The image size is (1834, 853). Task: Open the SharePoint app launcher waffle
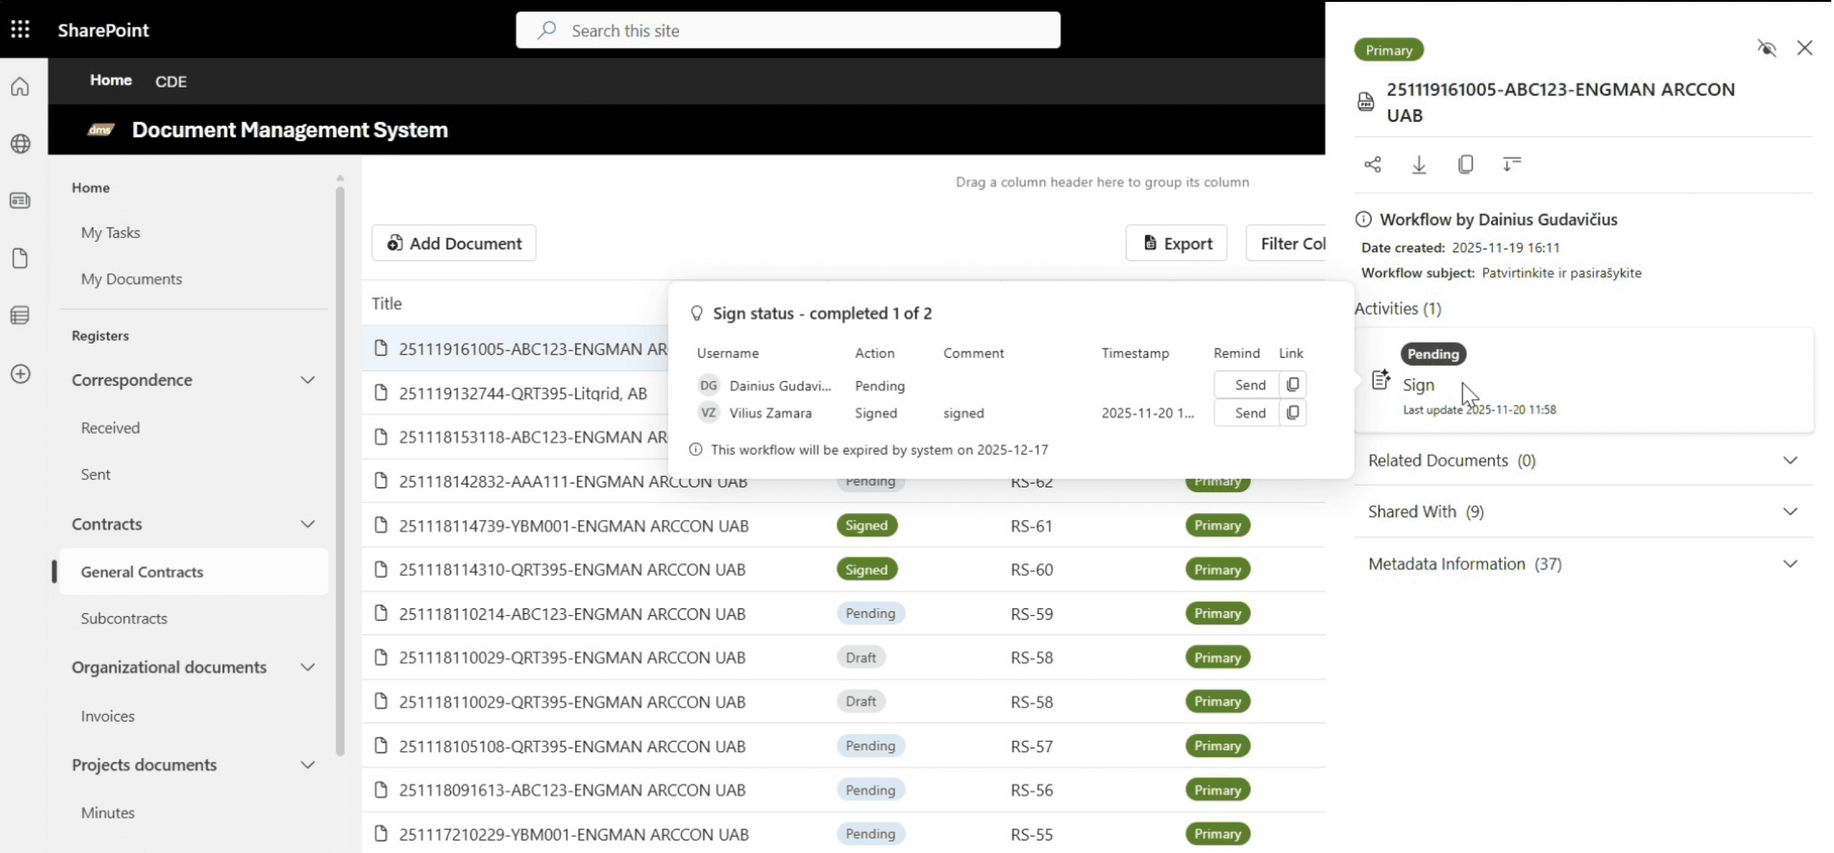click(x=20, y=30)
